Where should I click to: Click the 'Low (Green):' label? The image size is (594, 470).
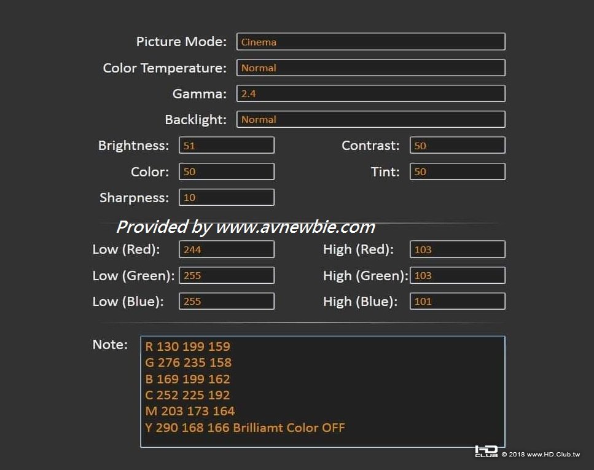[134, 276]
